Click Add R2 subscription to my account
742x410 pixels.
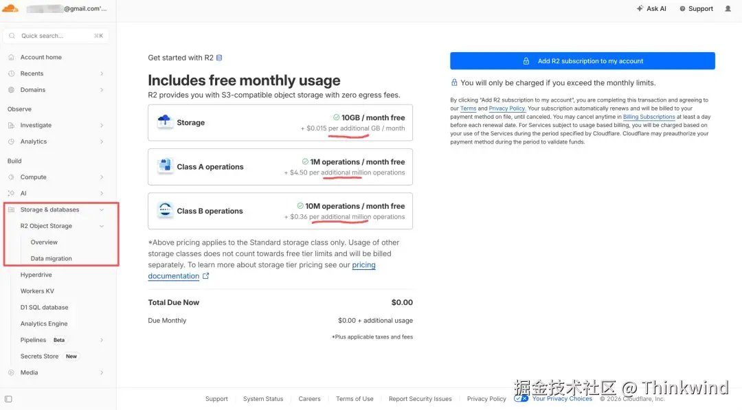pyautogui.click(x=583, y=61)
